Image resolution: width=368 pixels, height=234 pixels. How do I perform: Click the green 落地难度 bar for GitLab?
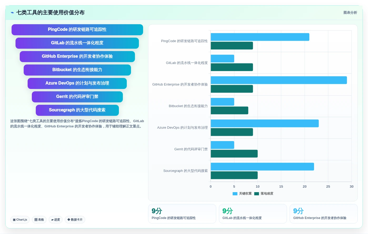(232, 67)
